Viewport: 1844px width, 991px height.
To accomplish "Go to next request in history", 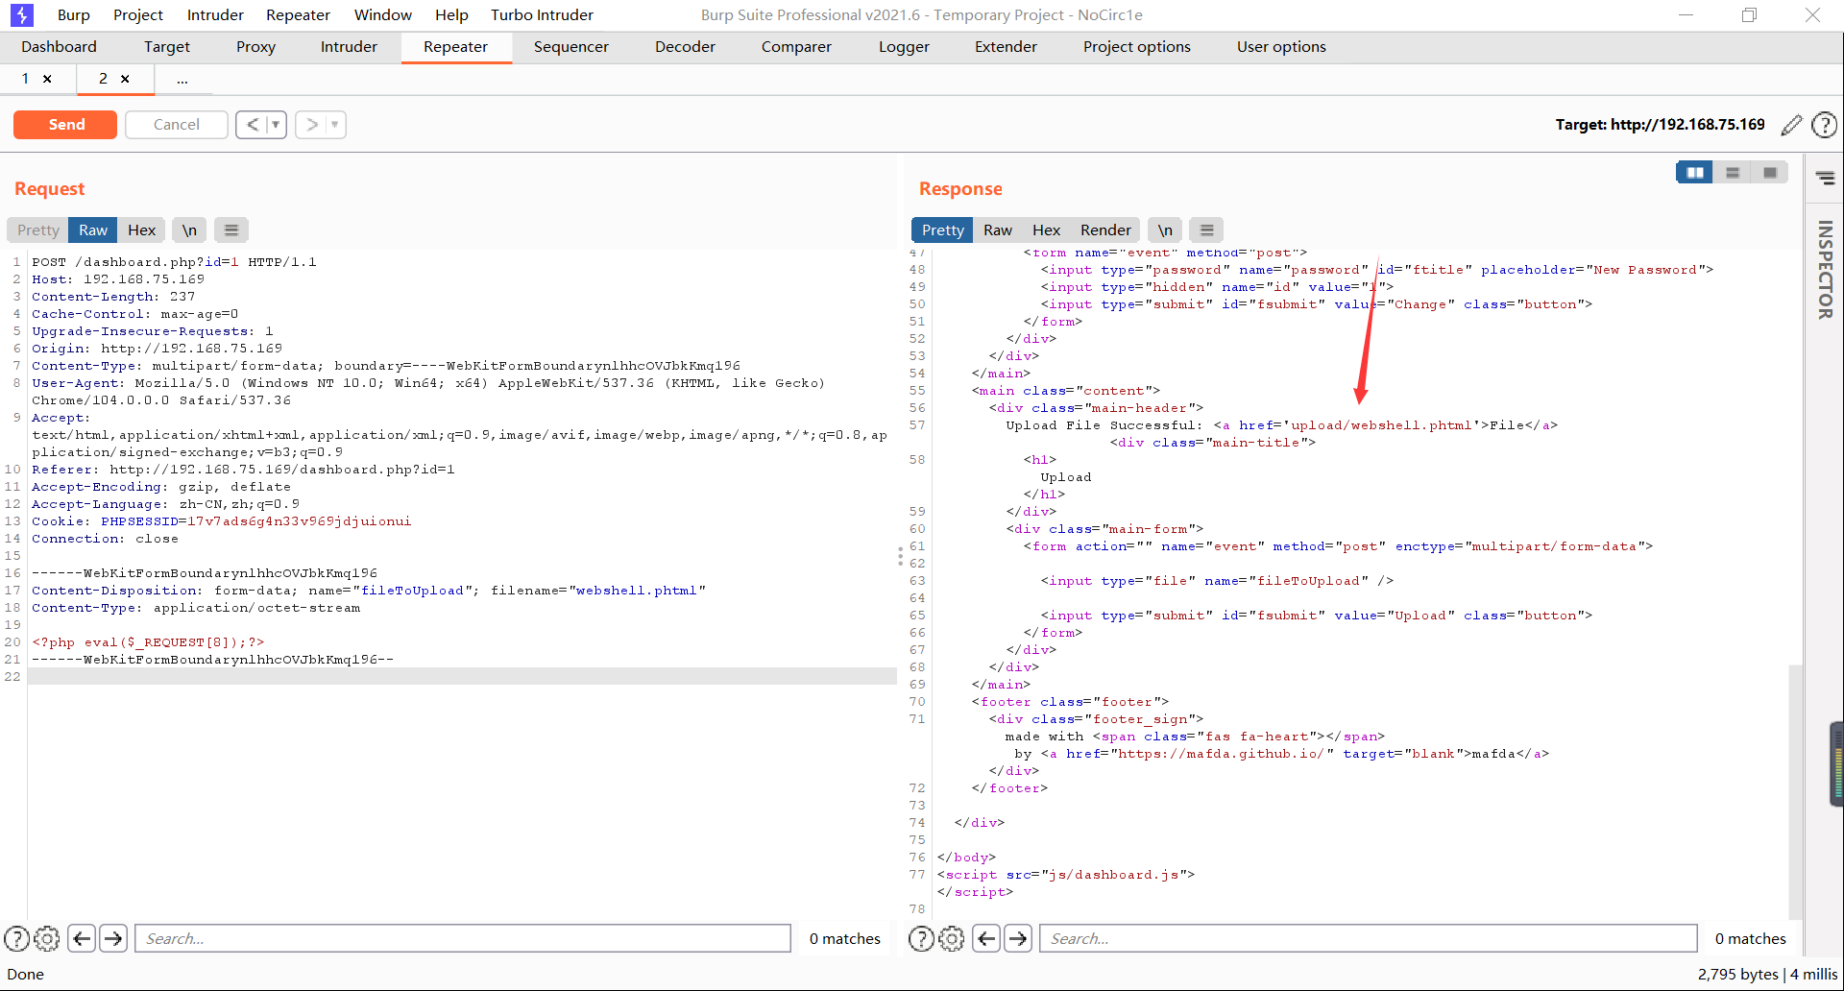I will pyautogui.click(x=312, y=125).
